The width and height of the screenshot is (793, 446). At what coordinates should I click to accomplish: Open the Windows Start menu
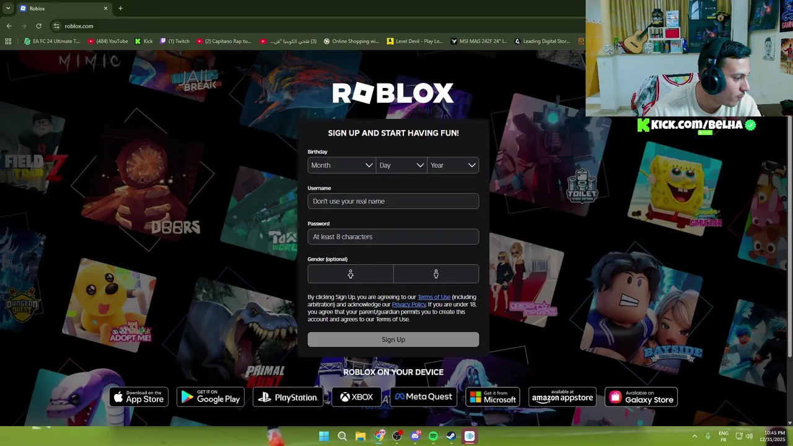(324, 436)
